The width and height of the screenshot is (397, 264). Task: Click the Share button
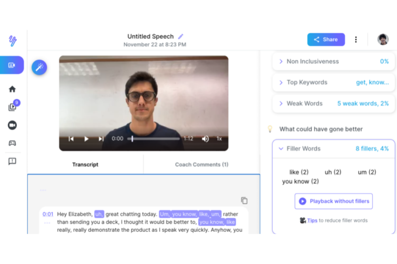(x=326, y=40)
